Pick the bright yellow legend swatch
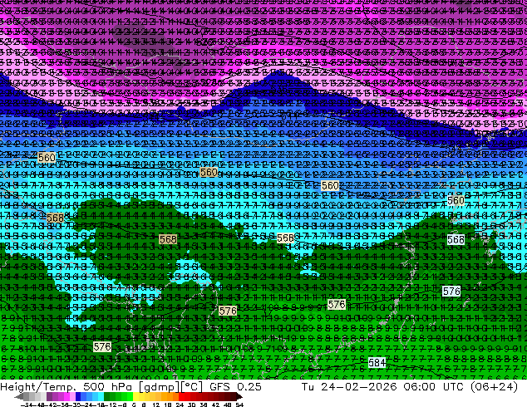 pos(135,396)
